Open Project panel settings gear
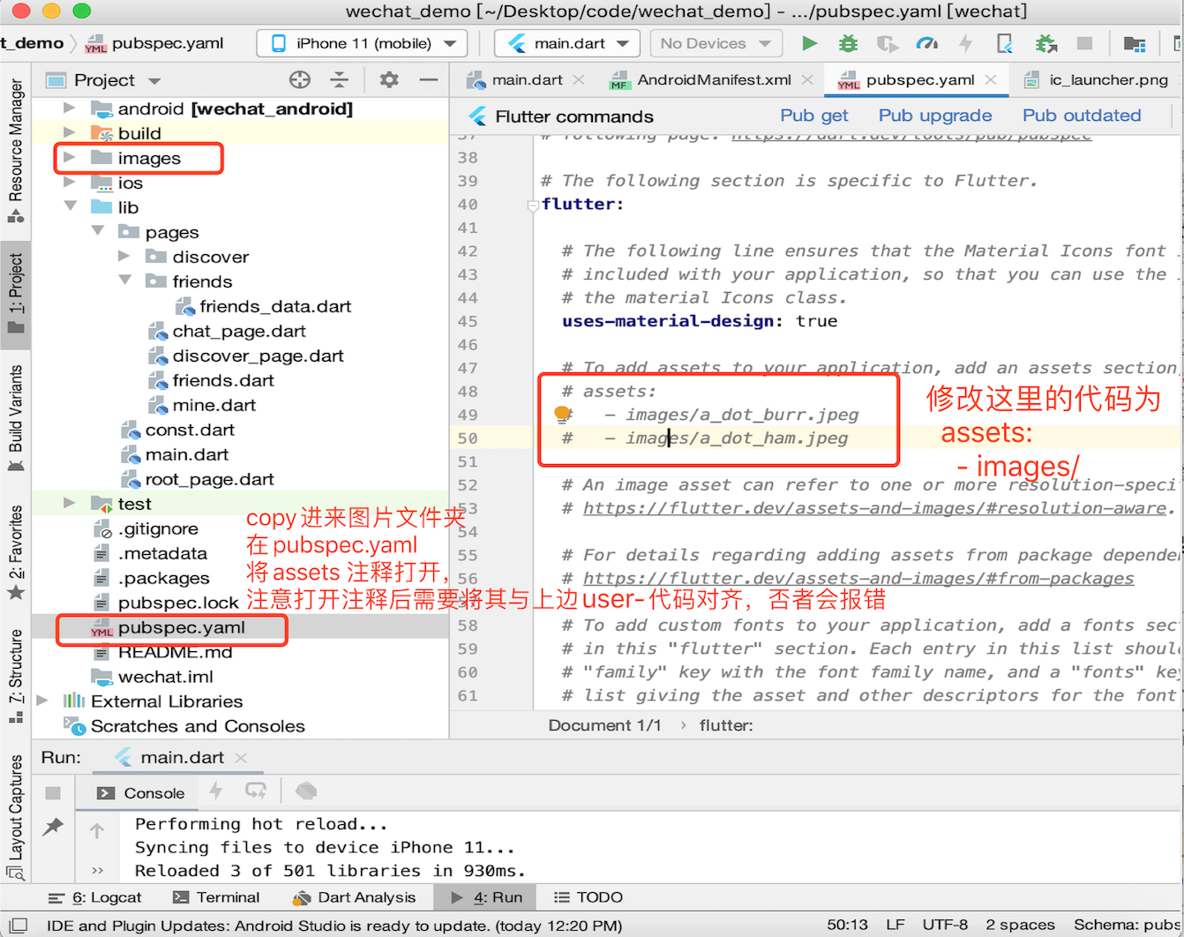1184x937 pixels. point(389,80)
